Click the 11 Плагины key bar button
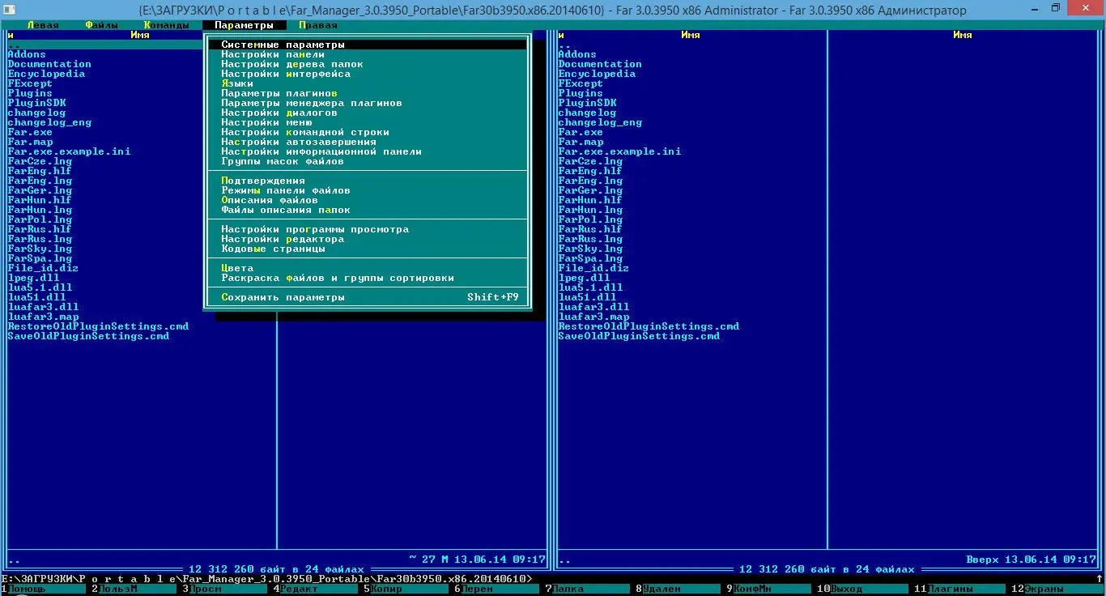Viewport: 1106px width, 596px height. pos(960,590)
